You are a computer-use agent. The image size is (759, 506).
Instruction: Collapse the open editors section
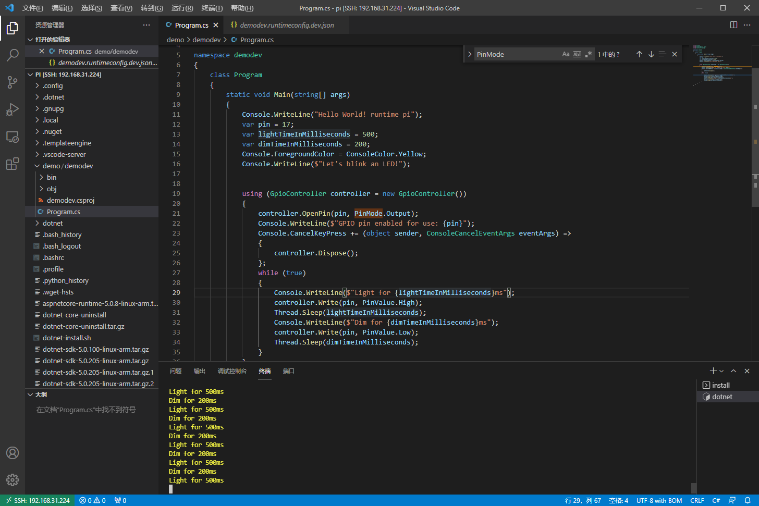coord(92,40)
